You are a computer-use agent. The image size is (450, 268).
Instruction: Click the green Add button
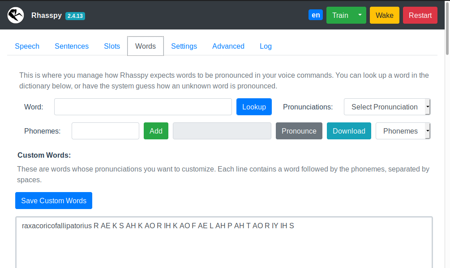156,131
